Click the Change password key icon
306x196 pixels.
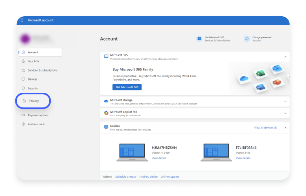247,39
